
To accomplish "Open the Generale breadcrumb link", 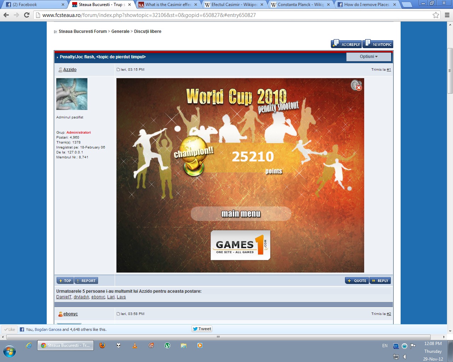I will 120,31.
